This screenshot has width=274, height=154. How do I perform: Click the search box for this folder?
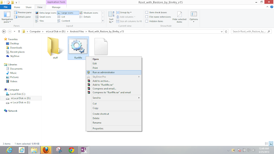tap(251, 31)
